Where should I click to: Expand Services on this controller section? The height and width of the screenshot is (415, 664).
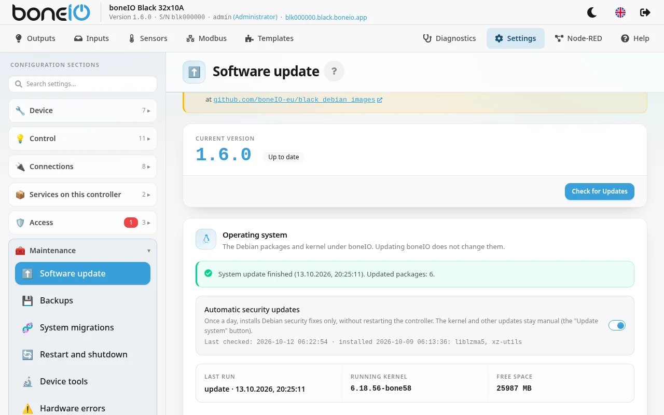click(82, 195)
